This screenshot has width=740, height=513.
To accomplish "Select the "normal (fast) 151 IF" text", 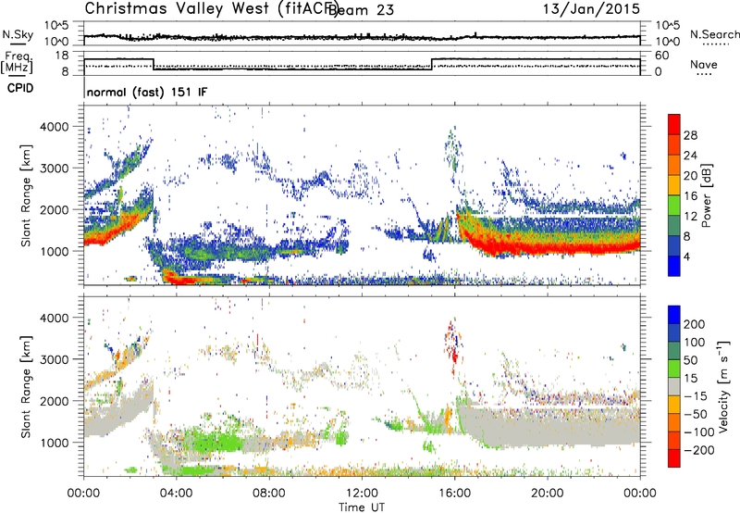I will point(147,93).
